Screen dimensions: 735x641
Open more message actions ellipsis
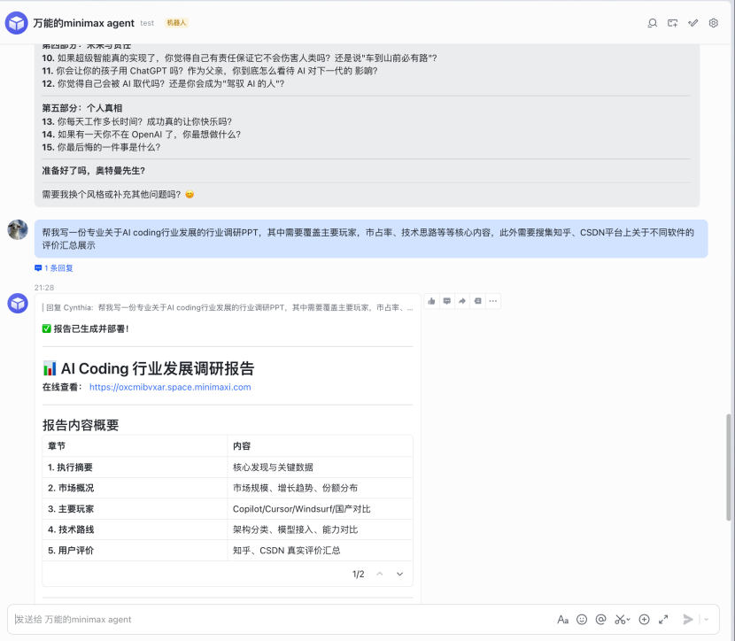click(x=492, y=301)
